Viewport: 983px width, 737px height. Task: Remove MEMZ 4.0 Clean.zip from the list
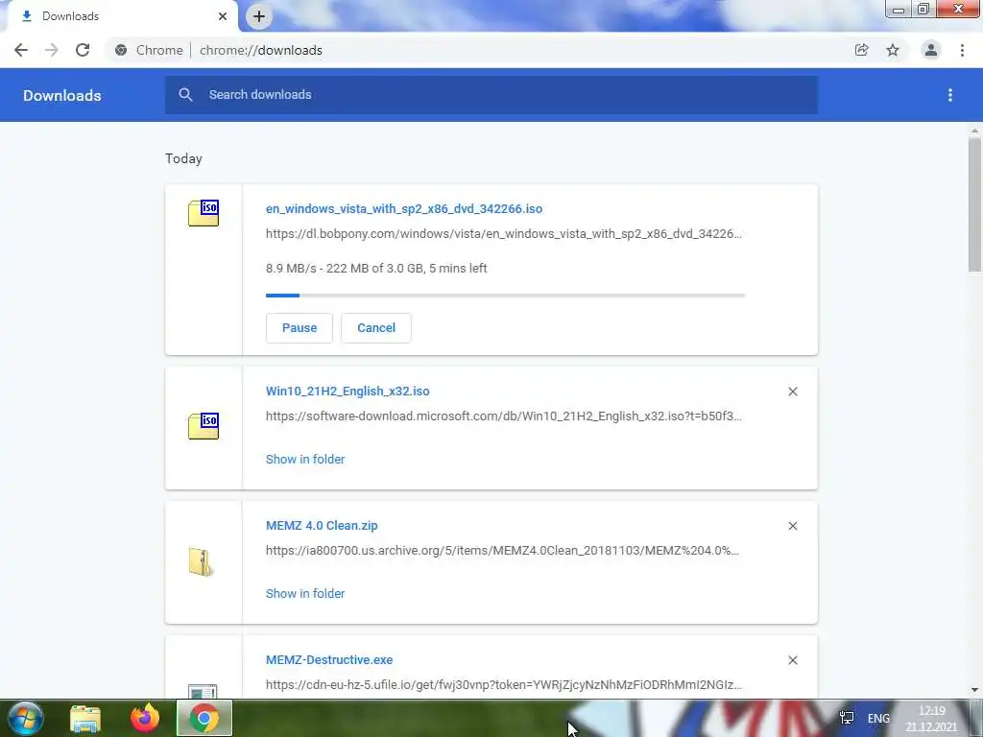tap(792, 526)
